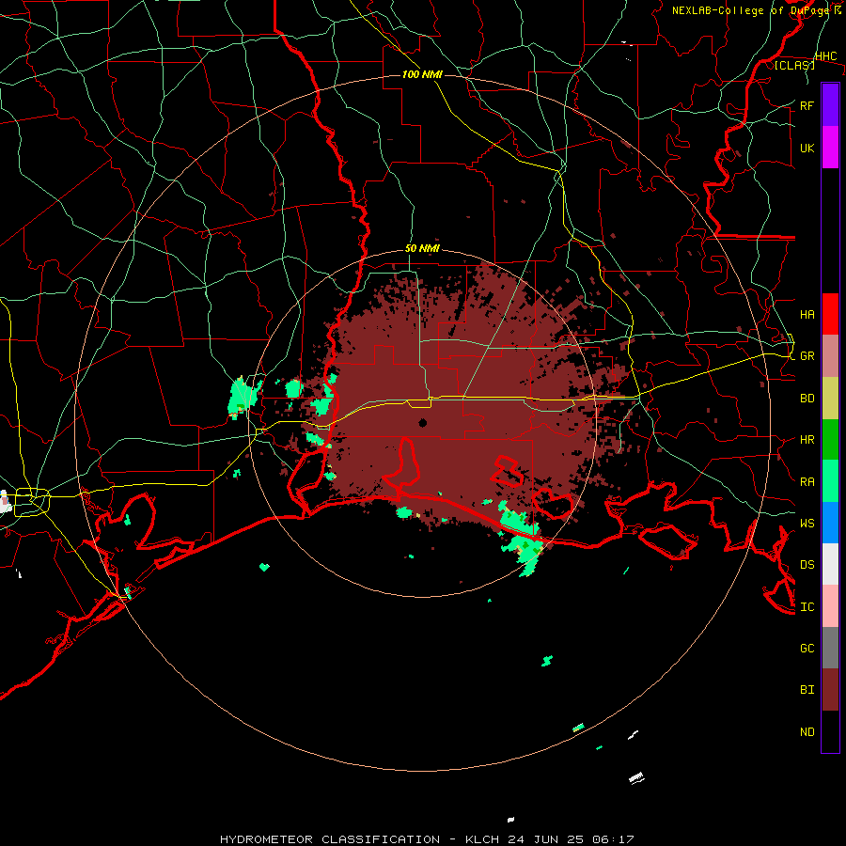Click the "DS" legend label text
The height and width of the screenshot is (846, 846).
point(807,565)
